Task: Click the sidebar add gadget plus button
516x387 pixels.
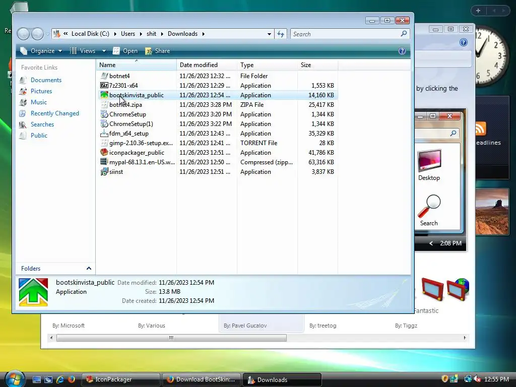Action: pyautogui.click(x=478, y=11)
